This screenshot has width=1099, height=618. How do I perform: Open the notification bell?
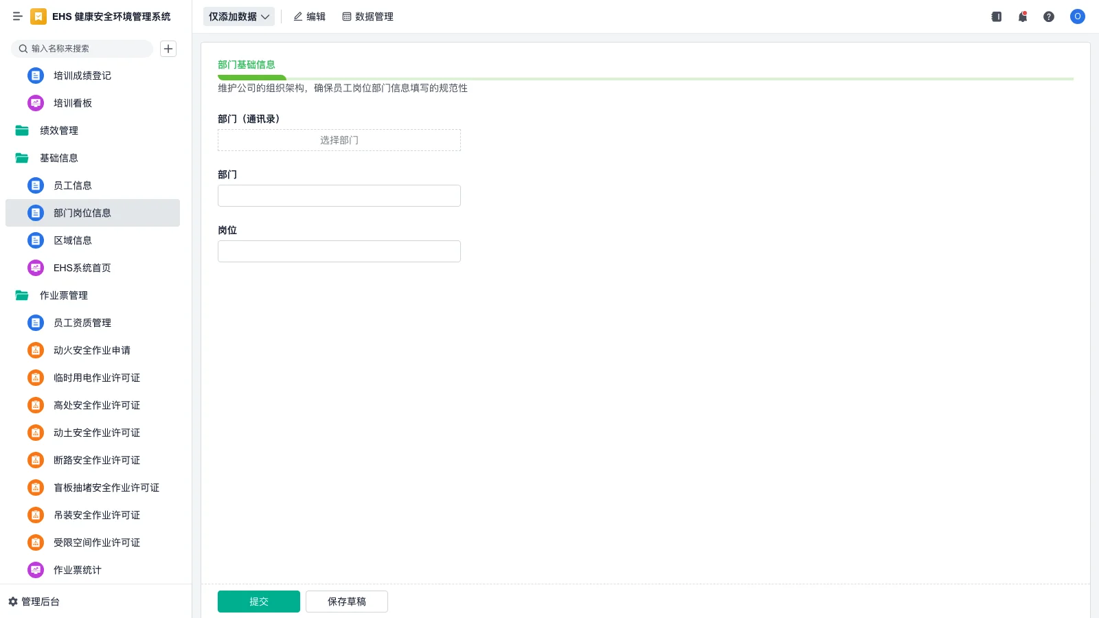tap(1023, 16)
